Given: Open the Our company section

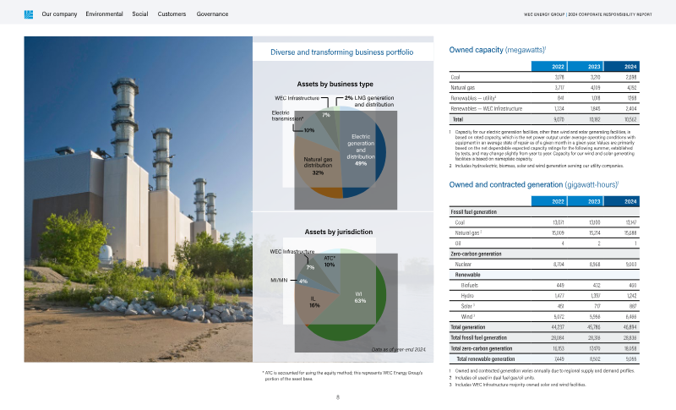Looking at the screenshot, I should [x=59, y=14].
